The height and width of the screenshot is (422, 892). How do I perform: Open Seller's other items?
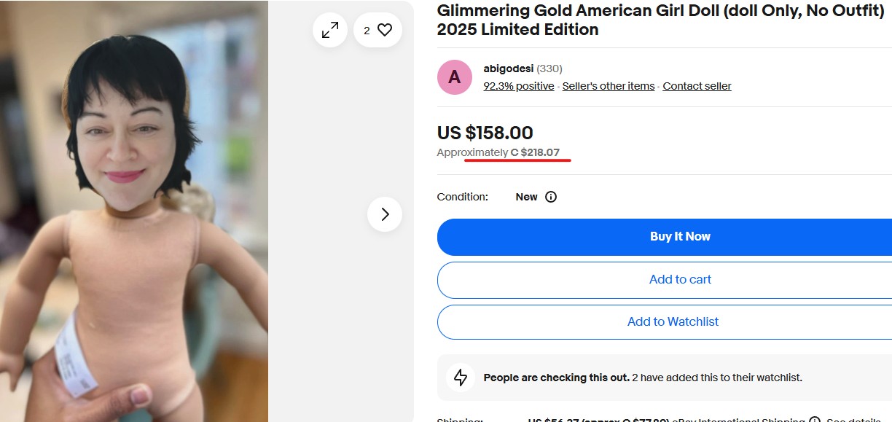click(608, 86)
